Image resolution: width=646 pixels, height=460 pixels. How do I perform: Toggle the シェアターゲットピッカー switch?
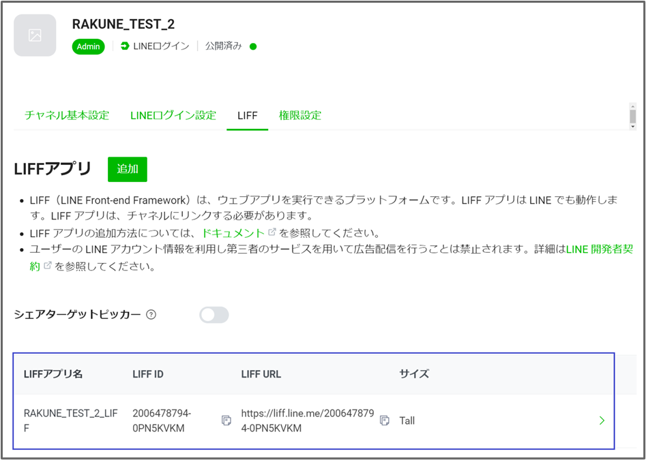click(x=214, y=315)
